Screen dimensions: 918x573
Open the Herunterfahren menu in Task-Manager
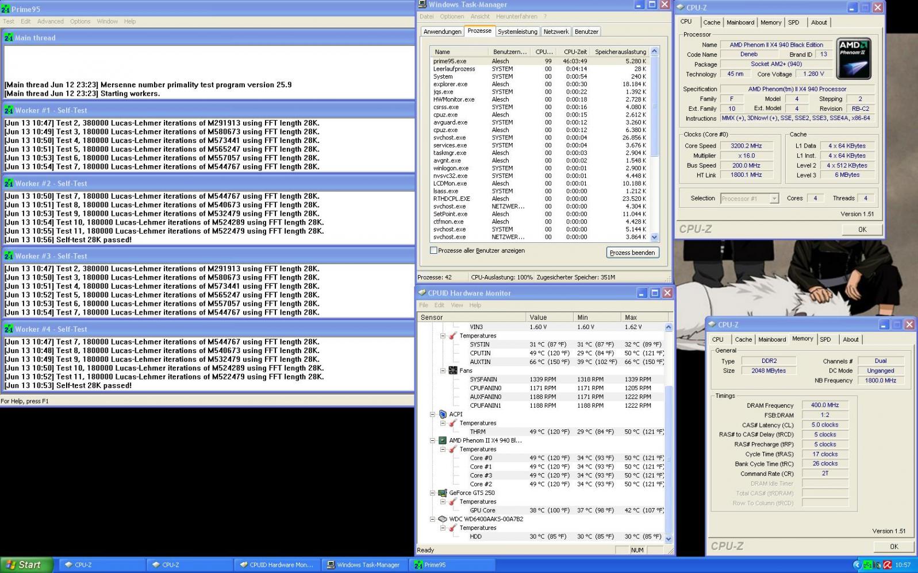click(516, 17)
